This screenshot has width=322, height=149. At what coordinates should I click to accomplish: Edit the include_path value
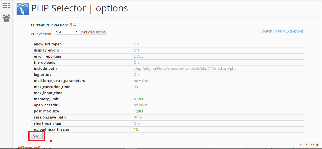(186, 69)
